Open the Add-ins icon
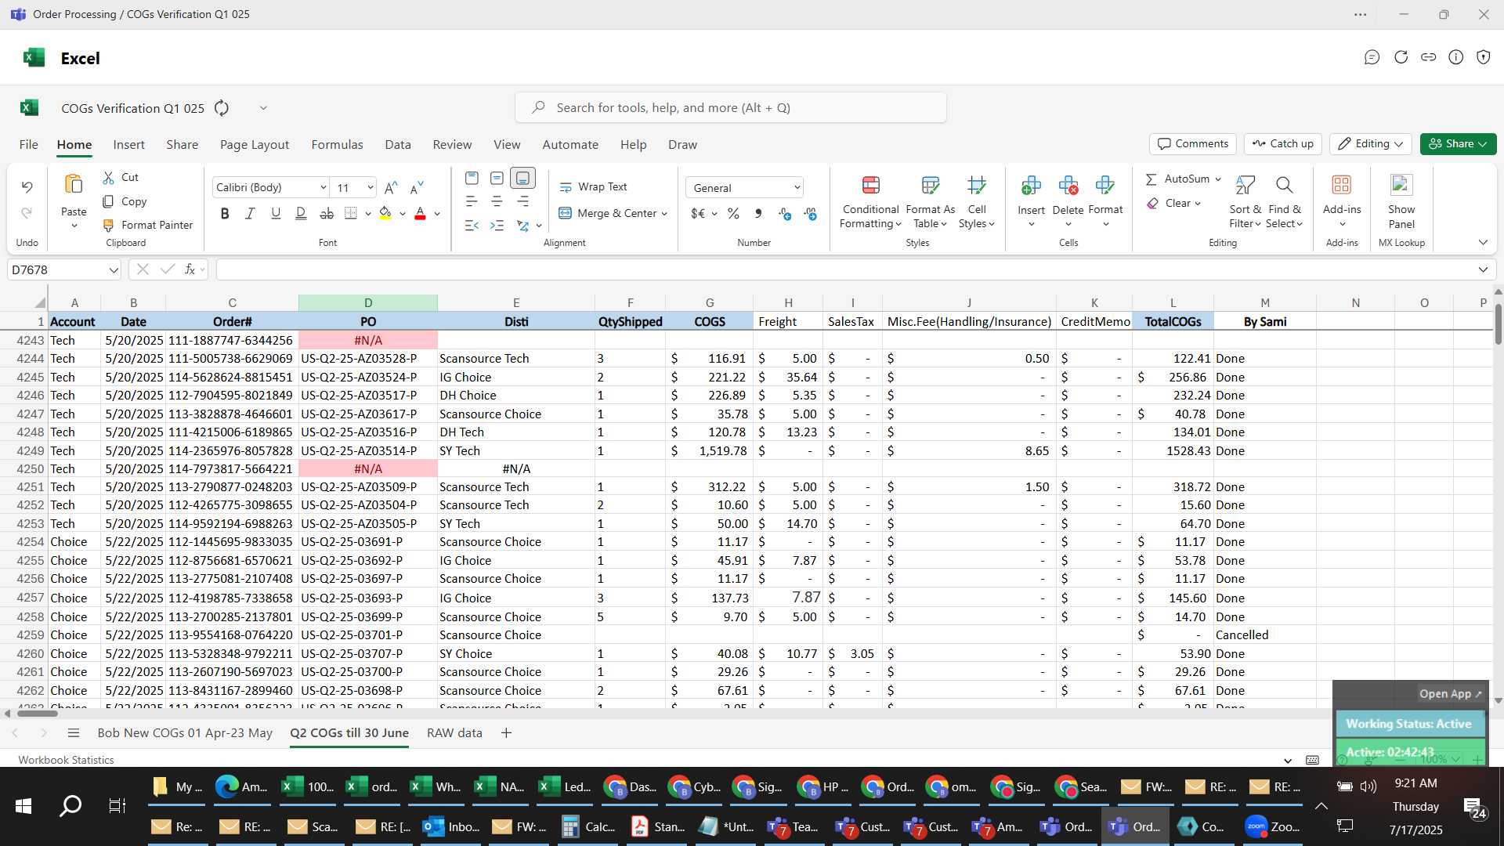 [1342, 185]
